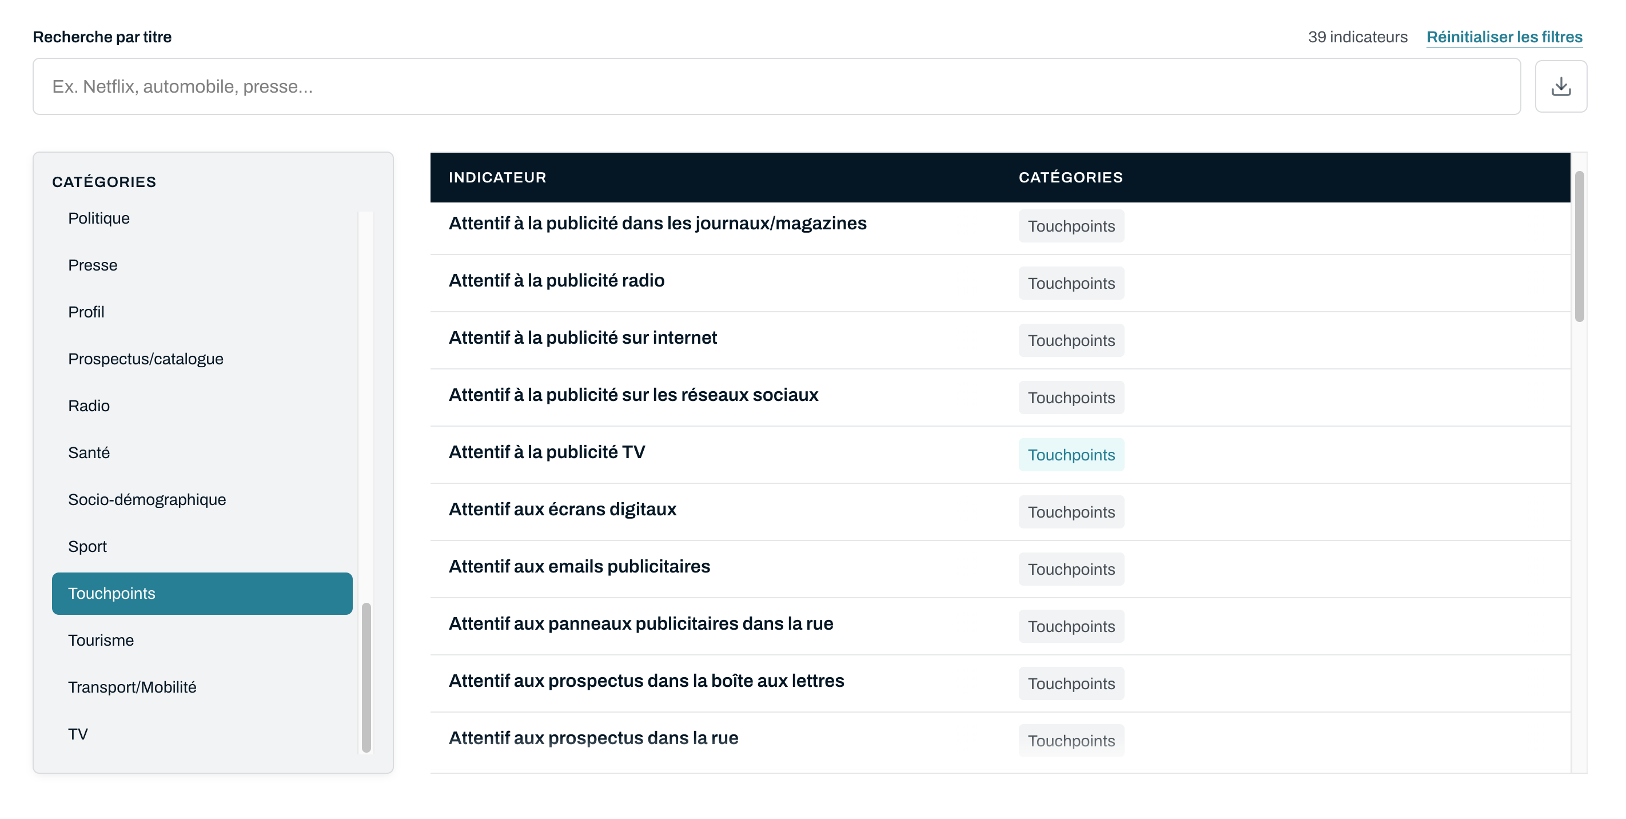Click Touchpoints tag in publicité radio row

coord(1071,284)
